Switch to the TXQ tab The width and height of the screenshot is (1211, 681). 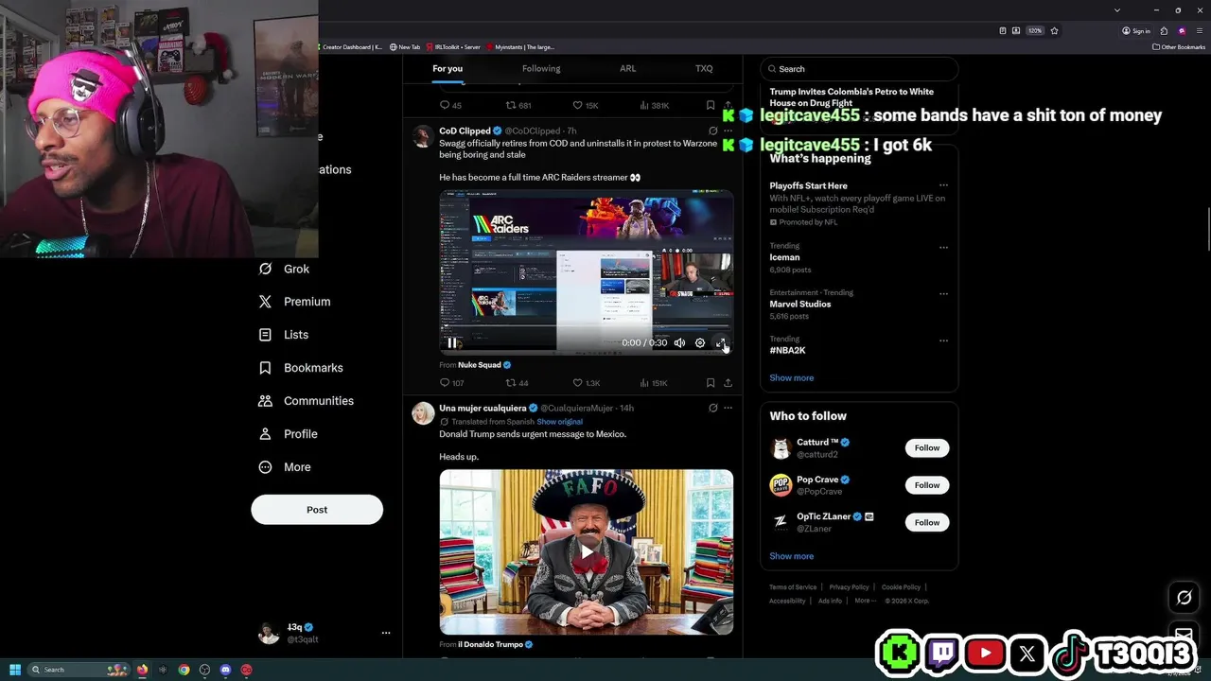(x=704, y=69)
